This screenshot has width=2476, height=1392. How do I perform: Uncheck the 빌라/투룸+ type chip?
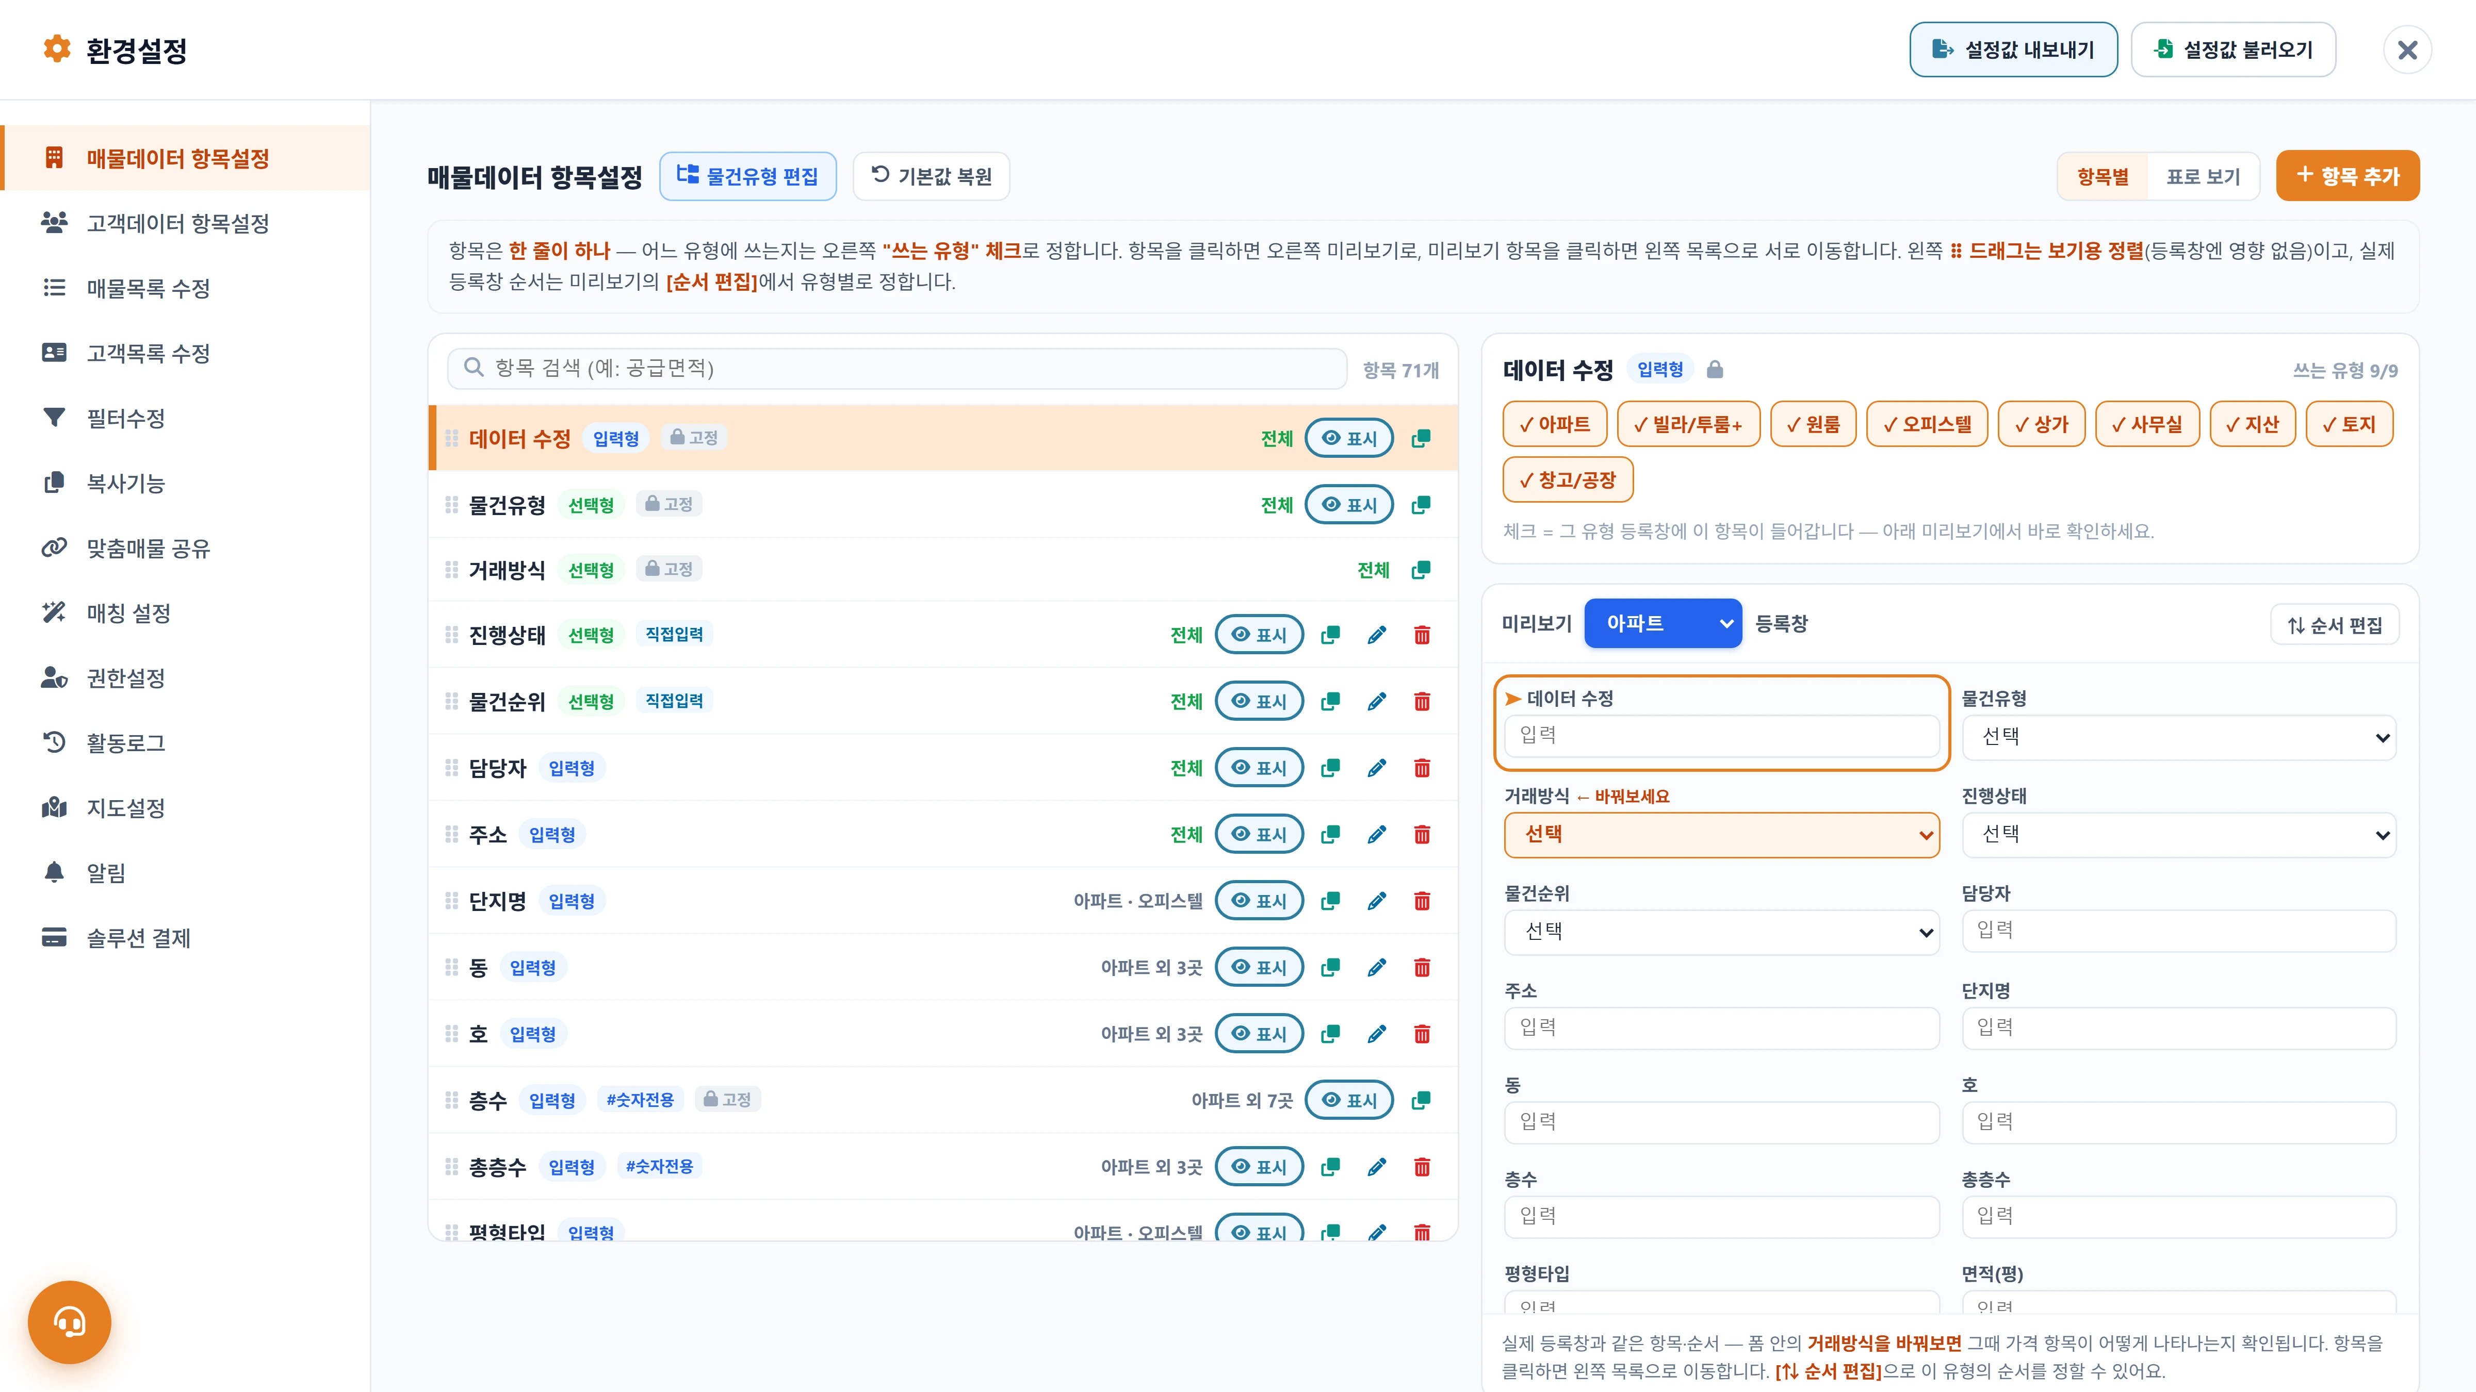pos(1688,424)
